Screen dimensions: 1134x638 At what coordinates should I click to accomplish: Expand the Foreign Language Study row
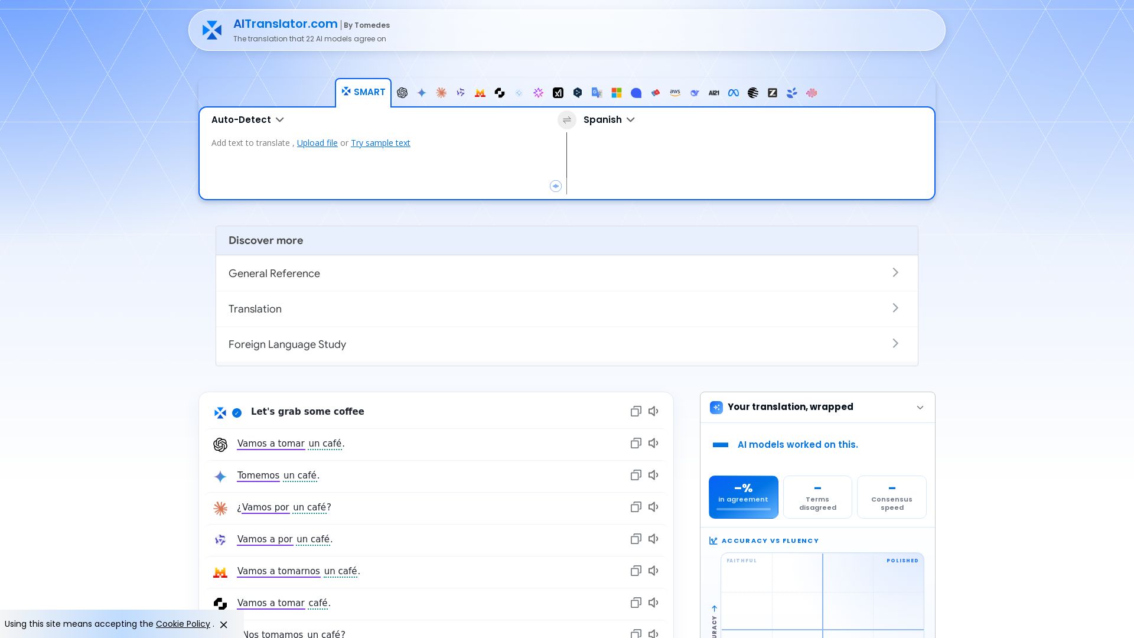pos(567,344)
